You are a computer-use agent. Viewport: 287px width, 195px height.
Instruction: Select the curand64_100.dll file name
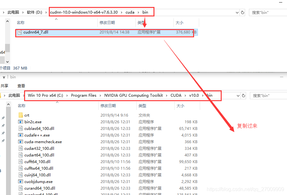[x=40, y=188]
